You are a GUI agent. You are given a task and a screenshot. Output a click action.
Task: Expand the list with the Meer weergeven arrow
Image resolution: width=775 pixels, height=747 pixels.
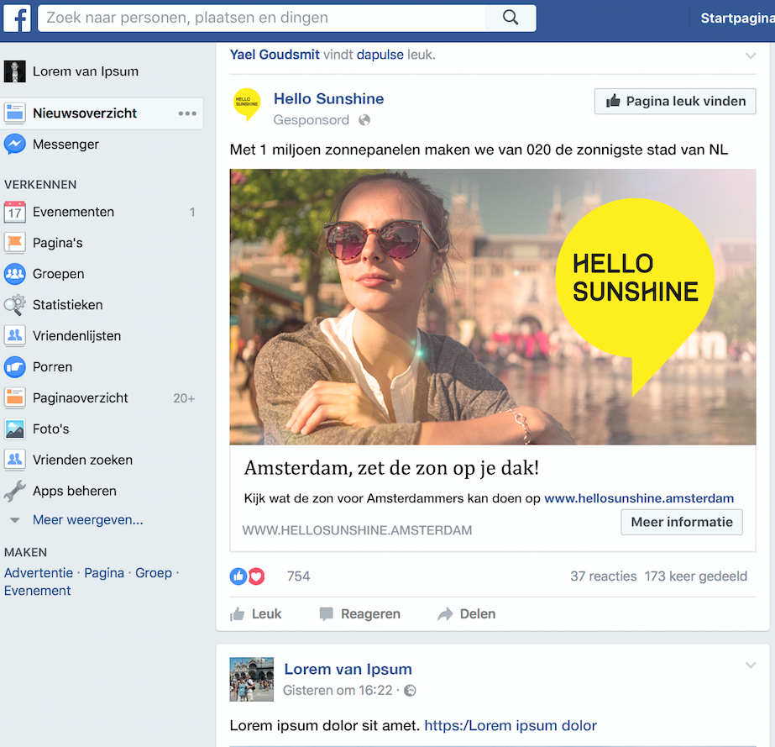tap(15, 520)
